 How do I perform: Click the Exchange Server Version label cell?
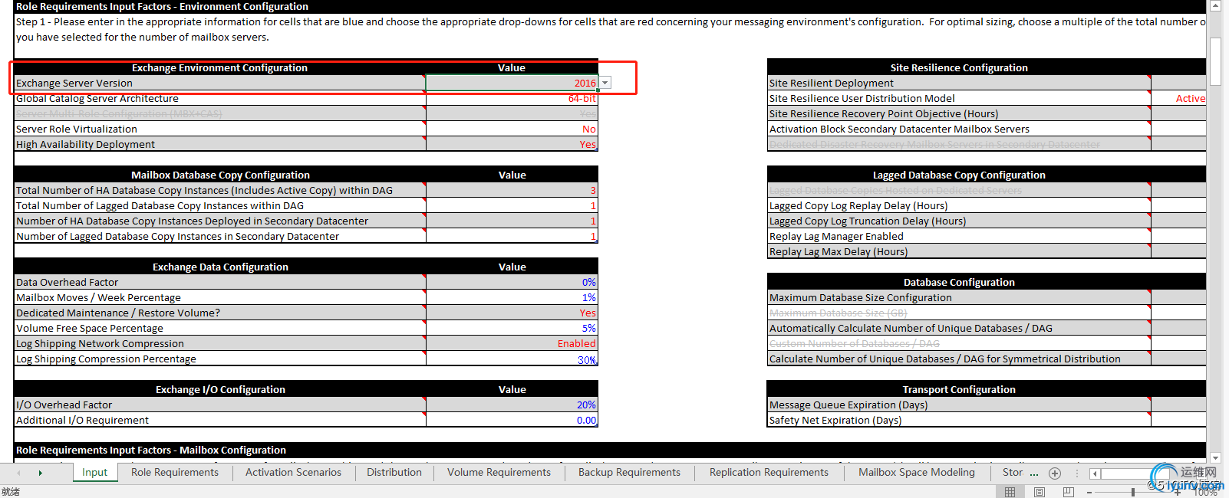pyautogui.click(x=220, y=83)
